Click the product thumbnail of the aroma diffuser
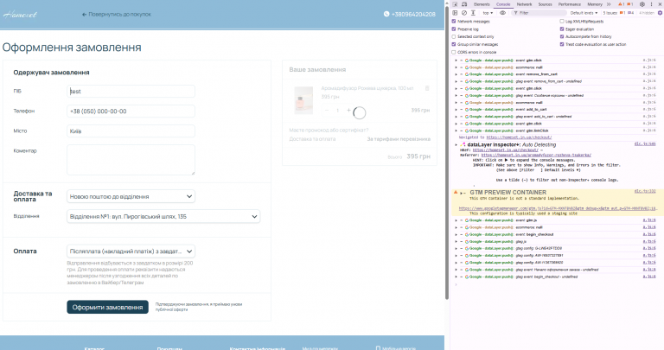 pyautogui.click(x=303, y=100)
